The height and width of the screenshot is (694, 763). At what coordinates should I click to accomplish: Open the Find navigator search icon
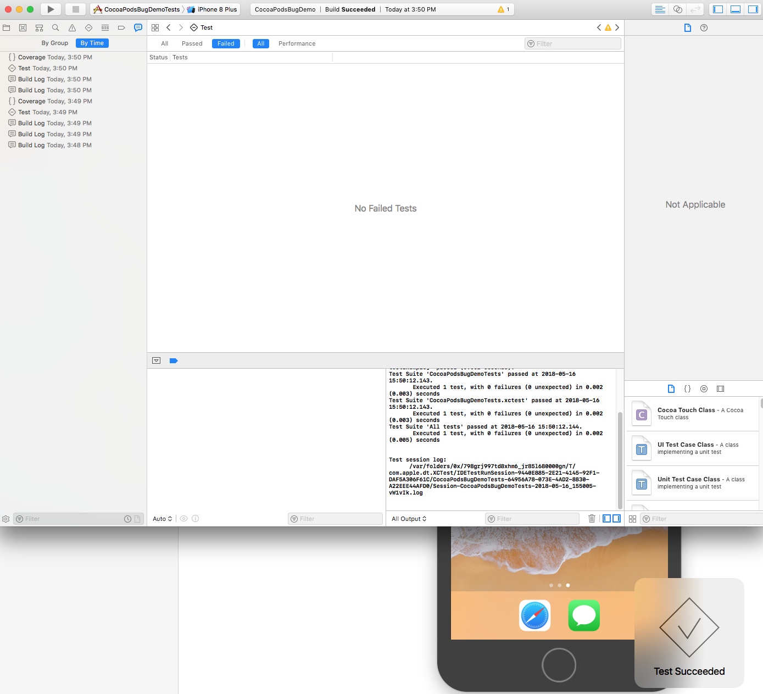coord(55,27)
